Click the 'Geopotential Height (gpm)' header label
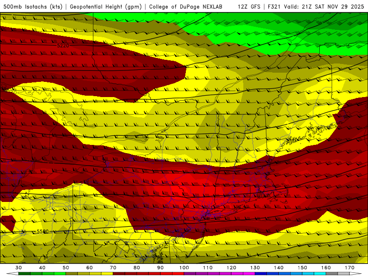The height and width of the screenshot is (276, 368). tap(106, 6)
